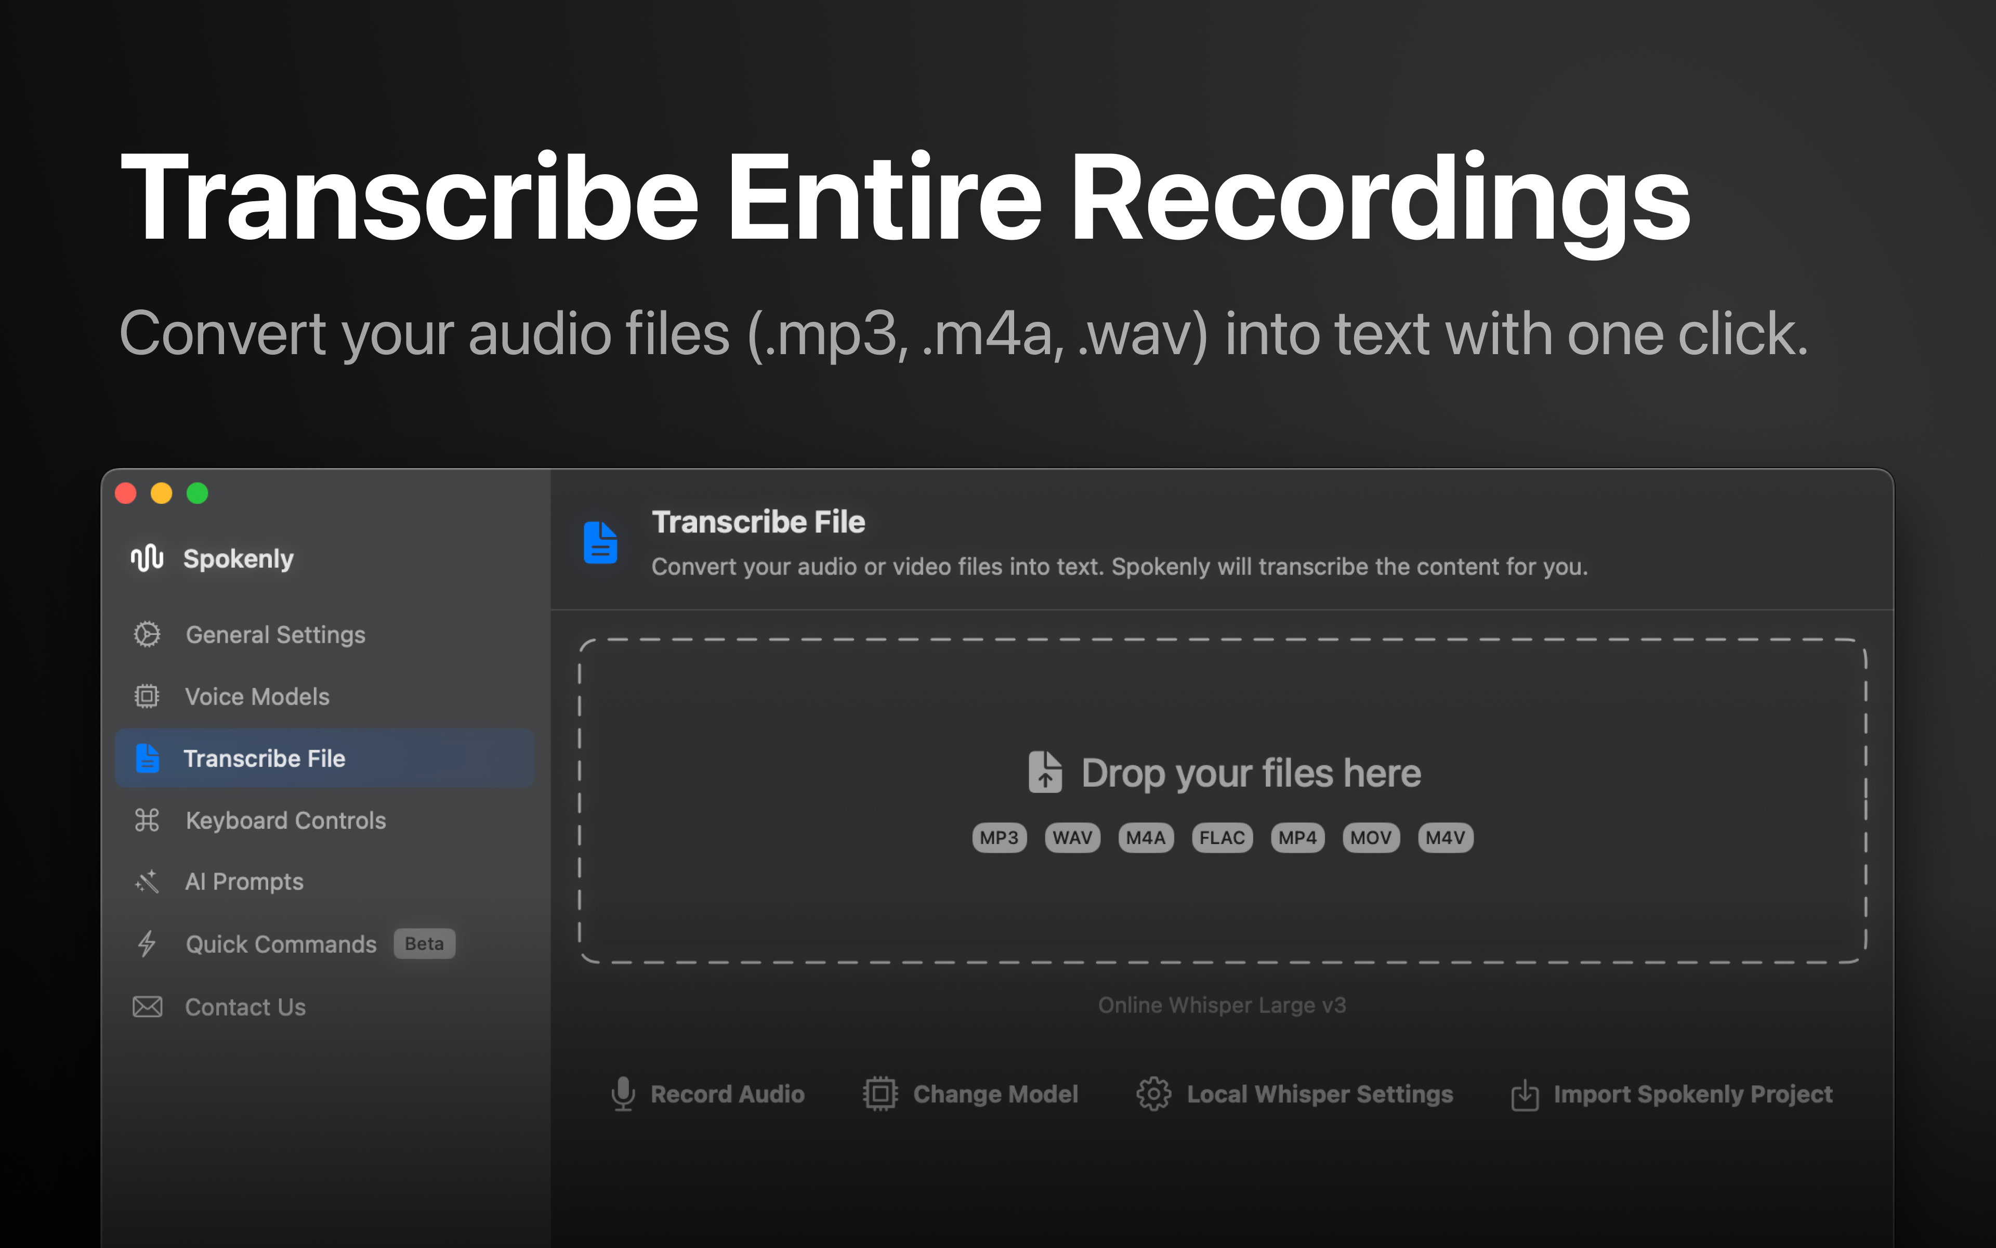1996x1248 pixels.
Task: Click the Record Audio microphone icon
Action: pyautogui.click(x=623, y=1094)
